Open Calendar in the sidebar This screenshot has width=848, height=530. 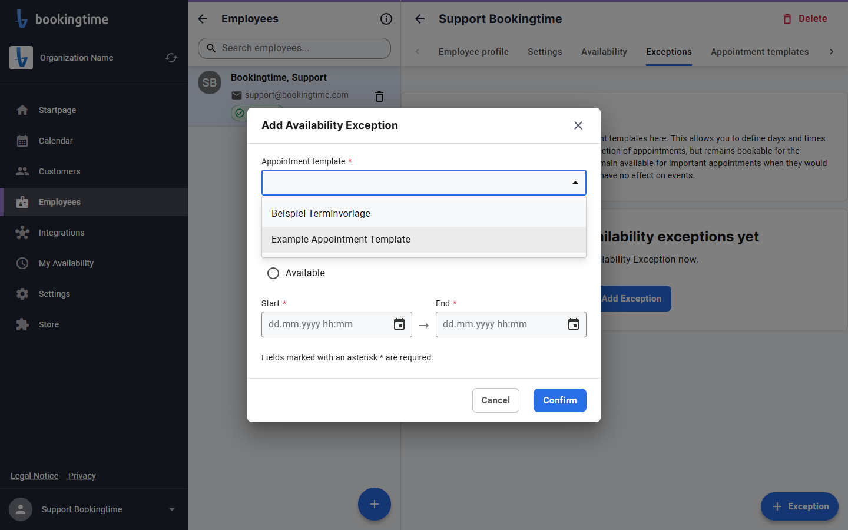[94, 141]
